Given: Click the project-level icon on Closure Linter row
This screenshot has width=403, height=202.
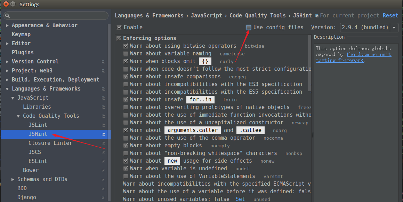Looking at the screenshot, I should [x=103, y=143].
